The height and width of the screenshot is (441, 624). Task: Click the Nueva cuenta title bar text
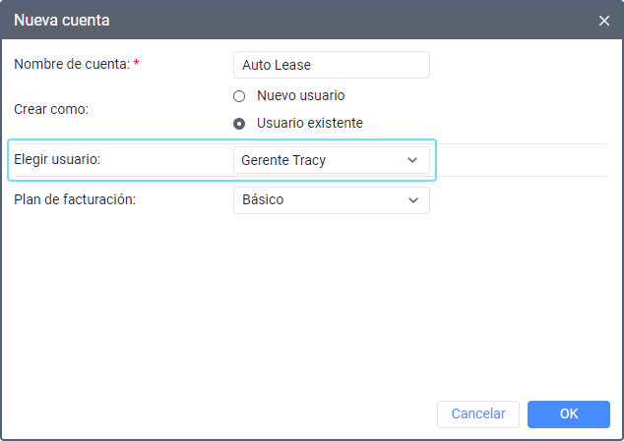61,20
